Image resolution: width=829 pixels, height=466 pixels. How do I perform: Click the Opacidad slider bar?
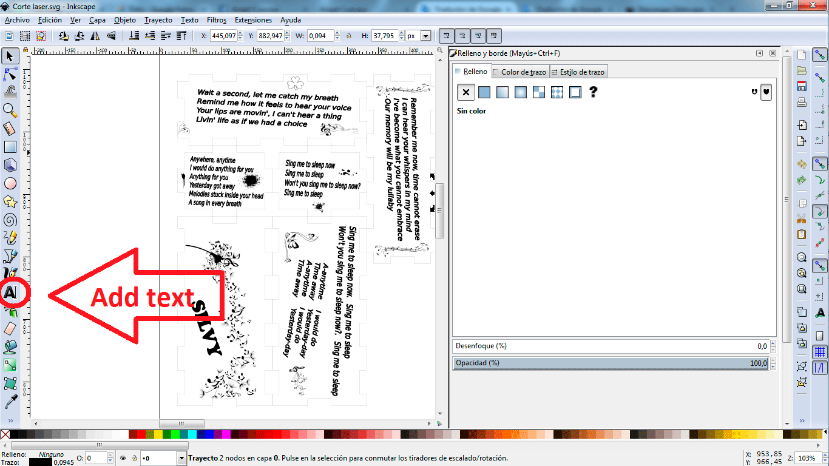click(x=611, y=363)
